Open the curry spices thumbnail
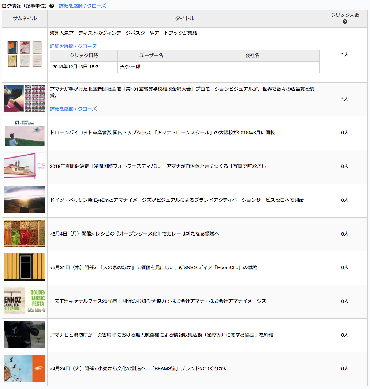 tap(25, 233)
